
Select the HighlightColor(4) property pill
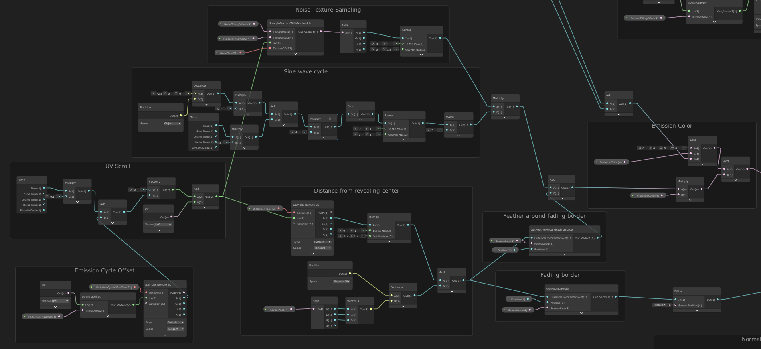point(648,195)
